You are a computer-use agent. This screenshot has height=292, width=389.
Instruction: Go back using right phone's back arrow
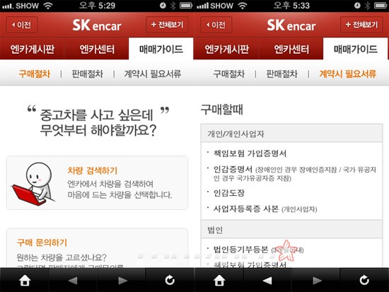pos(267,281)
